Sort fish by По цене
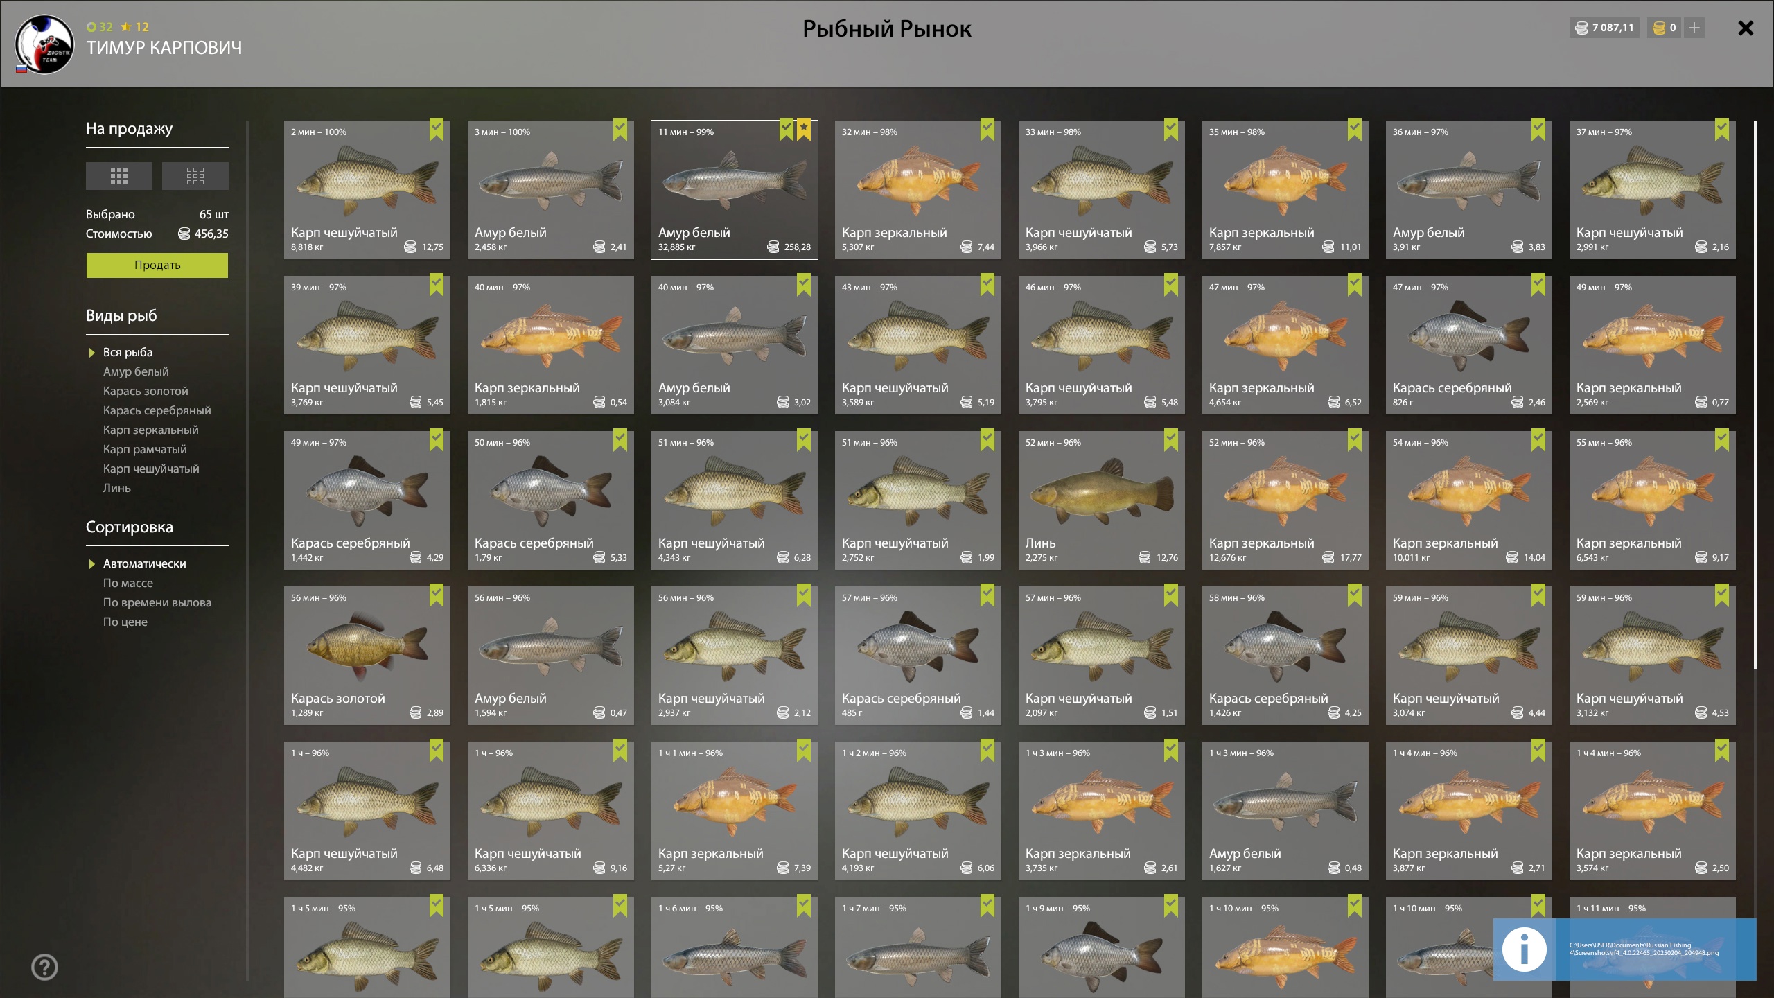This screenshot has height=998, width=1774. point(125,622)
